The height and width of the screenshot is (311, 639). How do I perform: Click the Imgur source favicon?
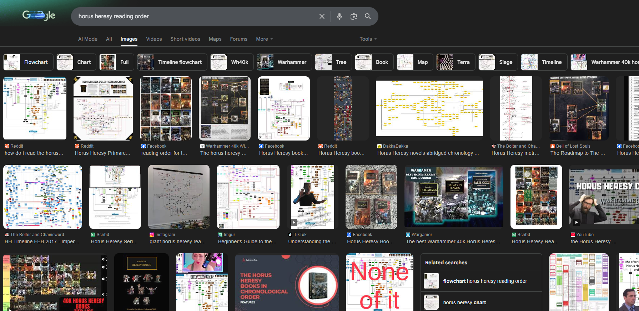tap(220, 235)
